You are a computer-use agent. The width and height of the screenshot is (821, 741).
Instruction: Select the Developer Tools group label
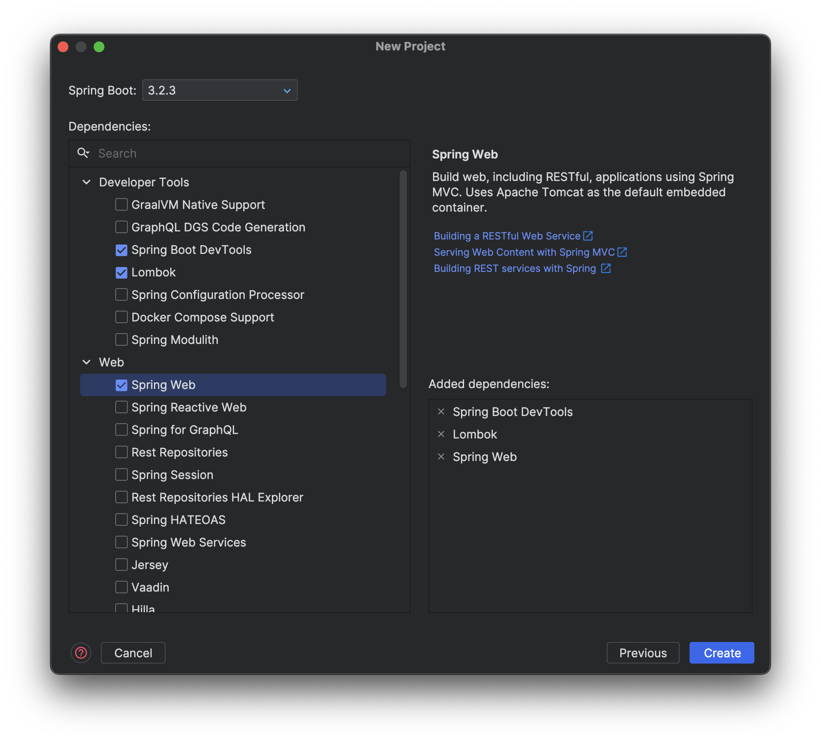[x=144, y=182]
